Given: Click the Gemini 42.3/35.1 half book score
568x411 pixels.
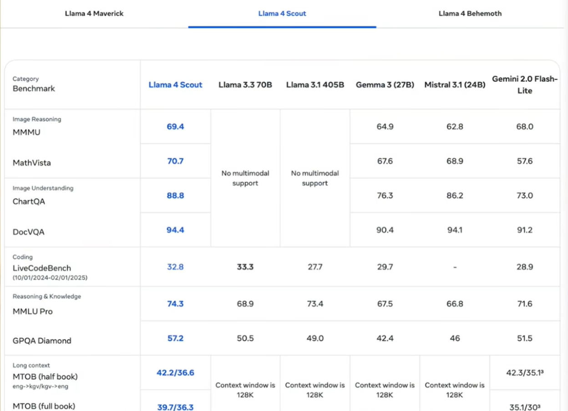Looking at the screenshot, I should tap(525, 373).
